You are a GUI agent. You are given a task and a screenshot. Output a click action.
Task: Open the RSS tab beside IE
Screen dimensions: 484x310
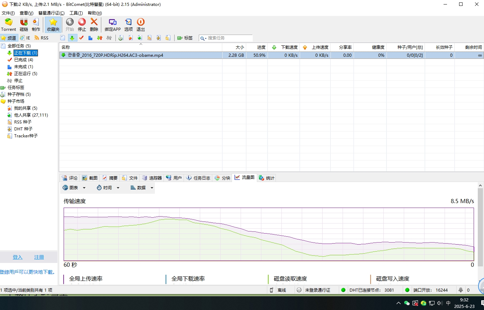click(41, 38)
